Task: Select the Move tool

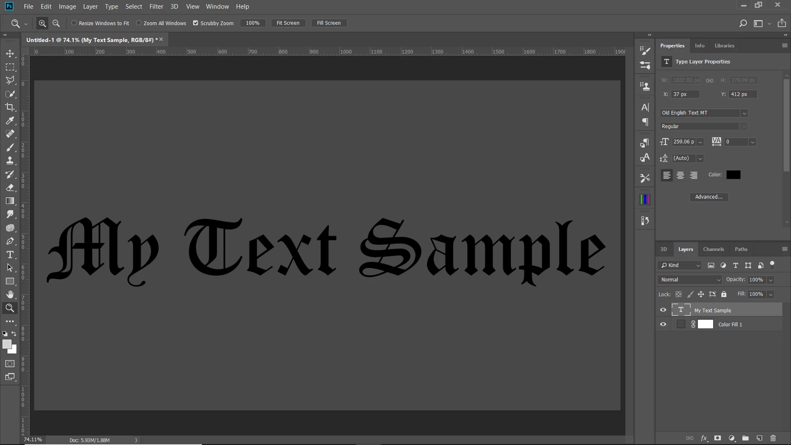Action: point(10,54)
